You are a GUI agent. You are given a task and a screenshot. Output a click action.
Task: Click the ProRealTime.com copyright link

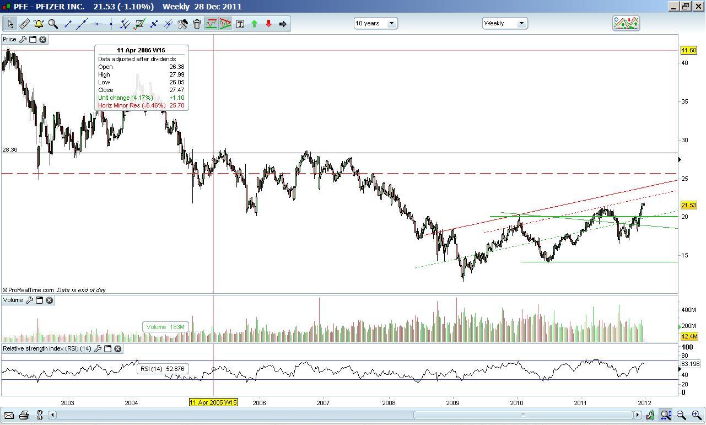tap(28, 290)
